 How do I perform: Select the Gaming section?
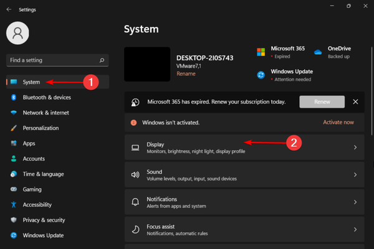57,189
